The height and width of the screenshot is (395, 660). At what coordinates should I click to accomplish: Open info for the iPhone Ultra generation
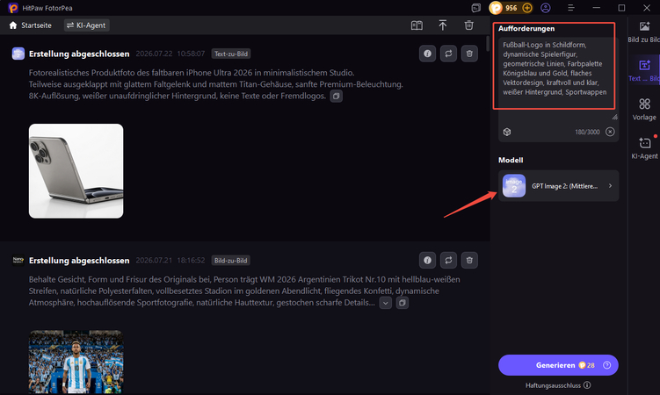[x=427, y=54]
